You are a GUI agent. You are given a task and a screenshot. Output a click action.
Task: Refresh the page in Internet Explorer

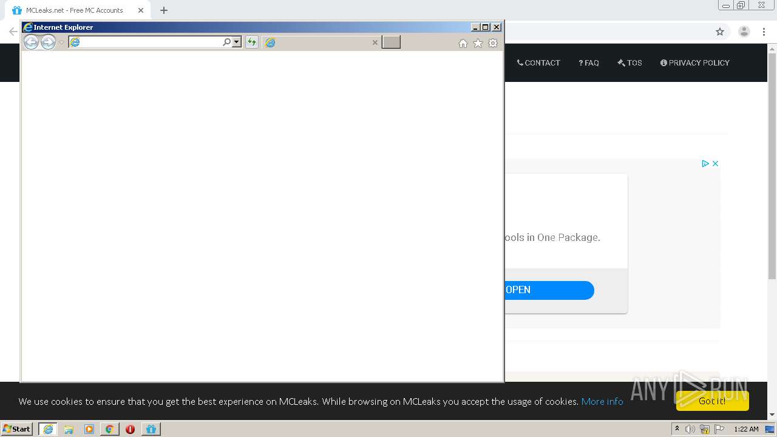pos(251,42)
